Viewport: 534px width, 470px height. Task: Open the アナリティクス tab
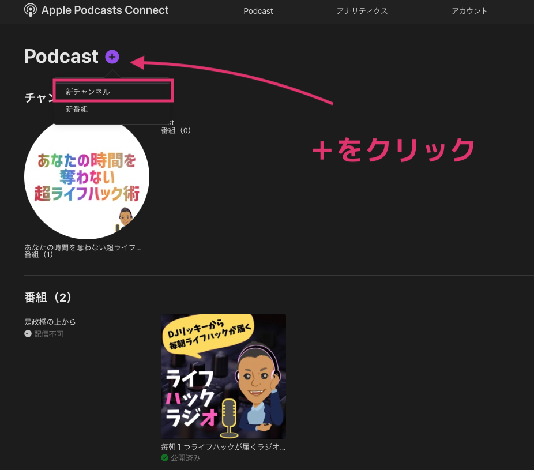coord(362,11)
